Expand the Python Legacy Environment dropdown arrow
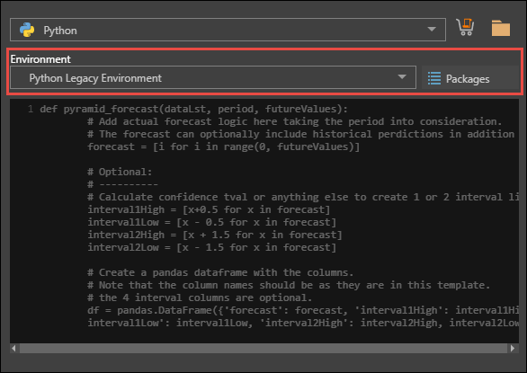Screen dimensions: 527x373 pos(402,77)
